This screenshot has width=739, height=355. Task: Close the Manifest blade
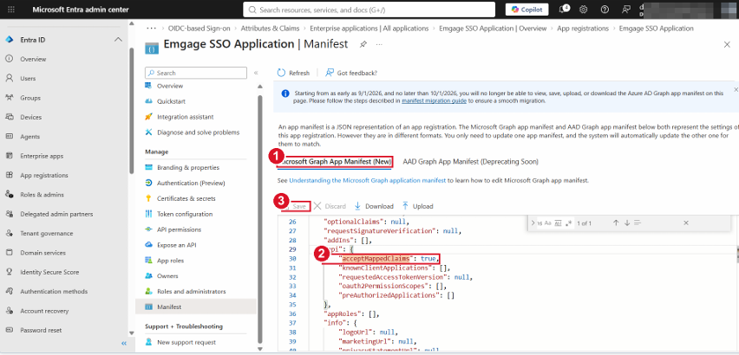[727, 44]
